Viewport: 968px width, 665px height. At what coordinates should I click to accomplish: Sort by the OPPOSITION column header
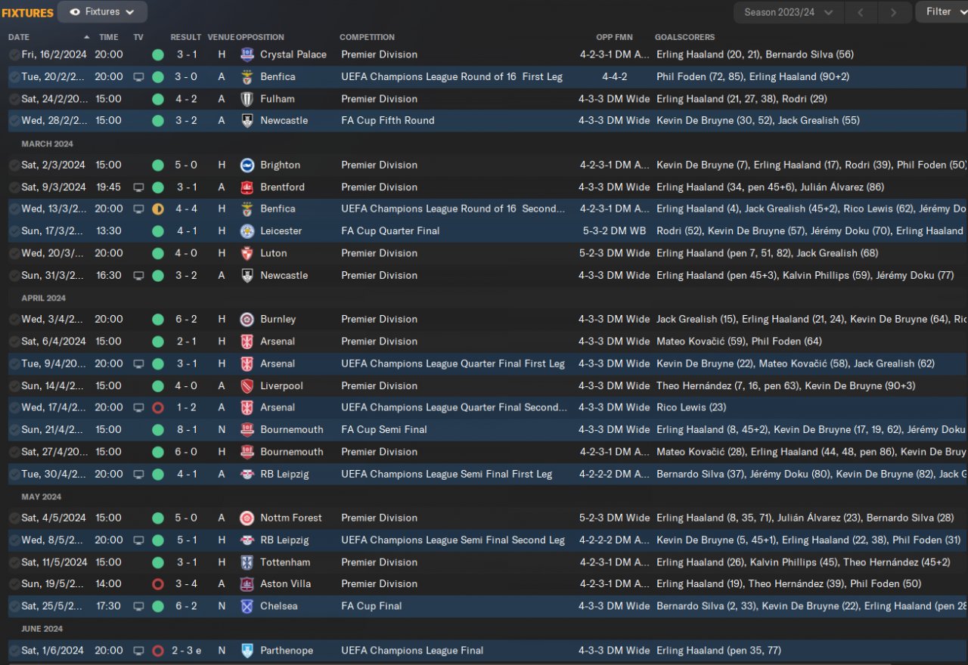click(260, 37)
